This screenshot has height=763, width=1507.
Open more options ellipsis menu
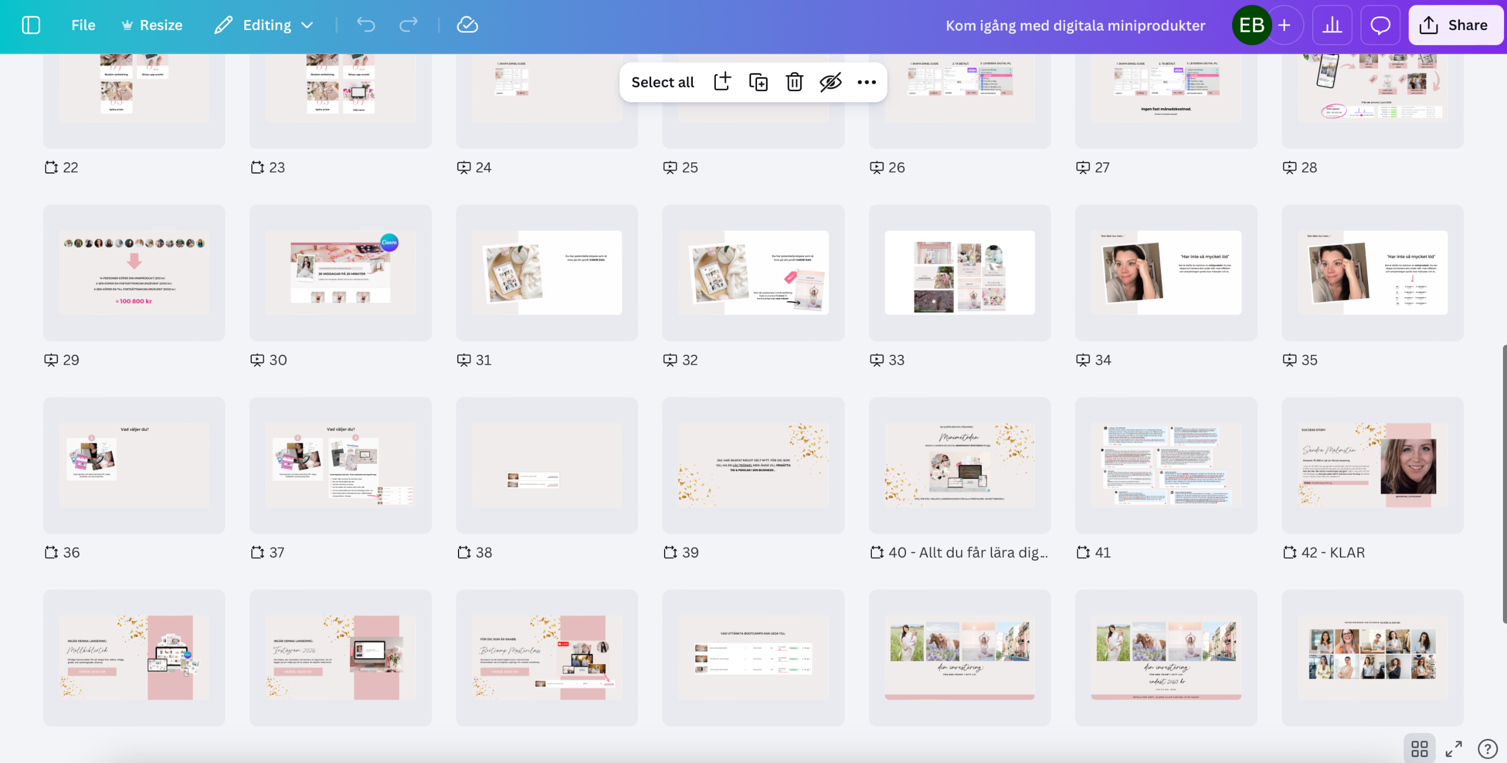867,82
